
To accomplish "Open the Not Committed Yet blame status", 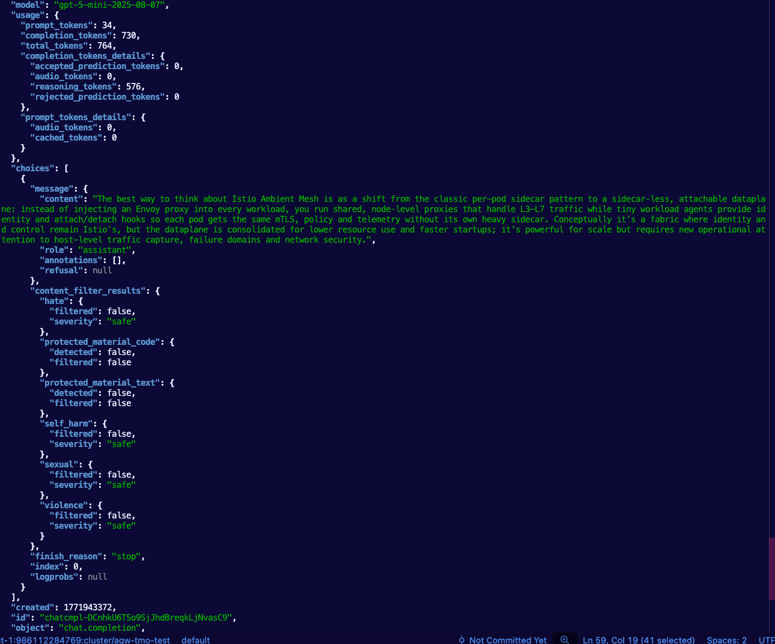I will coord(508,640).
